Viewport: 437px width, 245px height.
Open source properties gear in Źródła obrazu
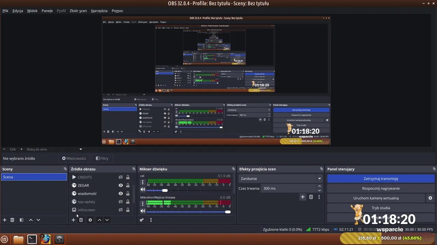[x=90, y=220]
